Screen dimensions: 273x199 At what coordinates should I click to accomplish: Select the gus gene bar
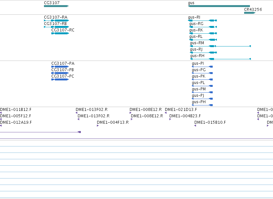[x=219, y=6]
